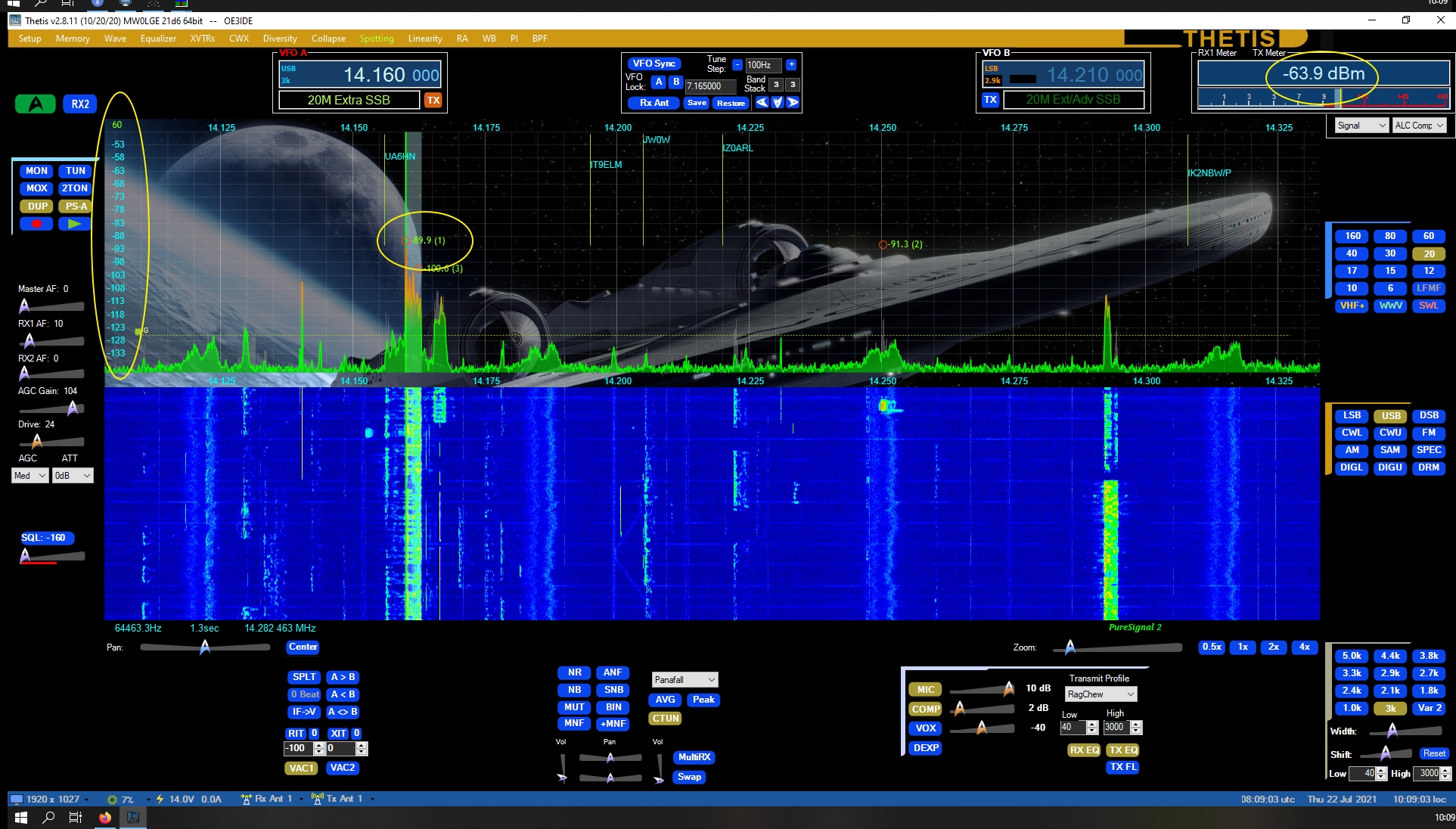This screenshot has width=1456, height=829.
Task: Open the AGC mode dropdown showing Med
Action: 30,476
